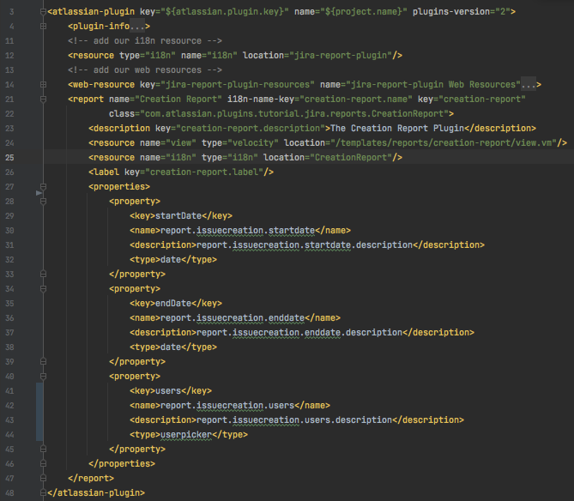This screenshot has width=574, height=501.
Task: Click 'report.issuecreation.enddate.description' text
Action: [x=299, y=333]
